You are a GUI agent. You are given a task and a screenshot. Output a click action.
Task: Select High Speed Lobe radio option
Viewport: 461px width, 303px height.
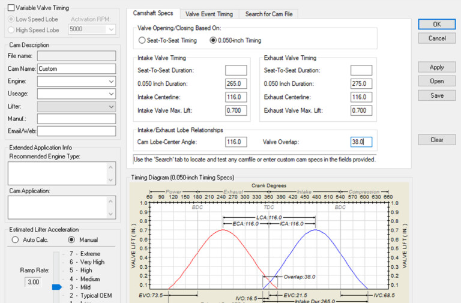[11, 29]
